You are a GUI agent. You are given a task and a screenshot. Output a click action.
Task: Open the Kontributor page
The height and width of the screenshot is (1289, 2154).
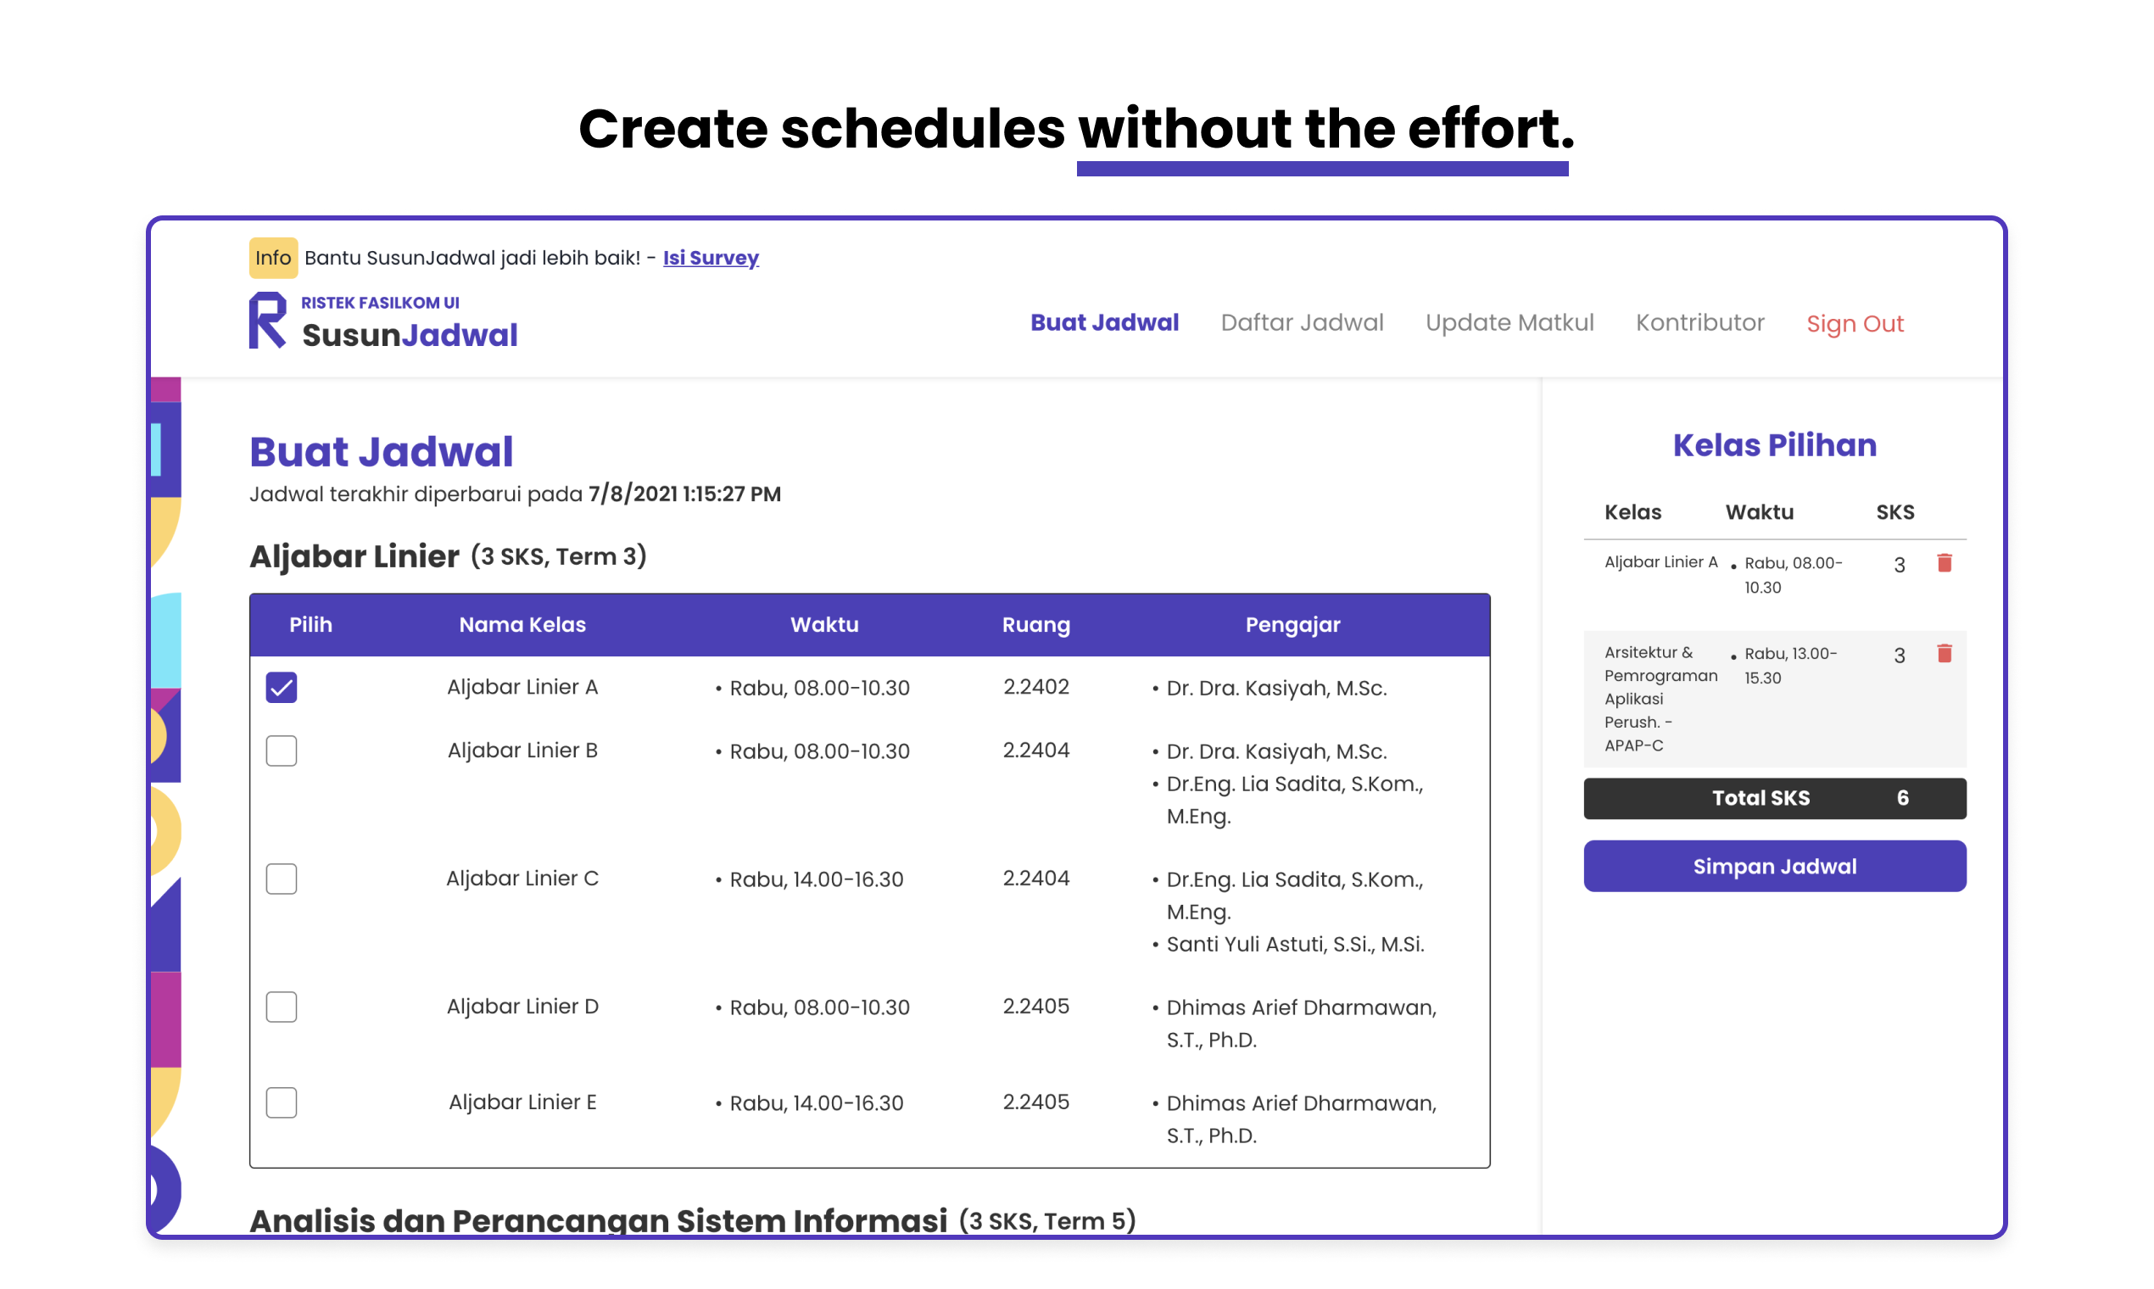click(1699, 323)
